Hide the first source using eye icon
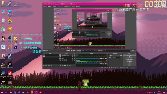This screenshot has width=167, height=94. pyautogui.click(x=73, y=55)
